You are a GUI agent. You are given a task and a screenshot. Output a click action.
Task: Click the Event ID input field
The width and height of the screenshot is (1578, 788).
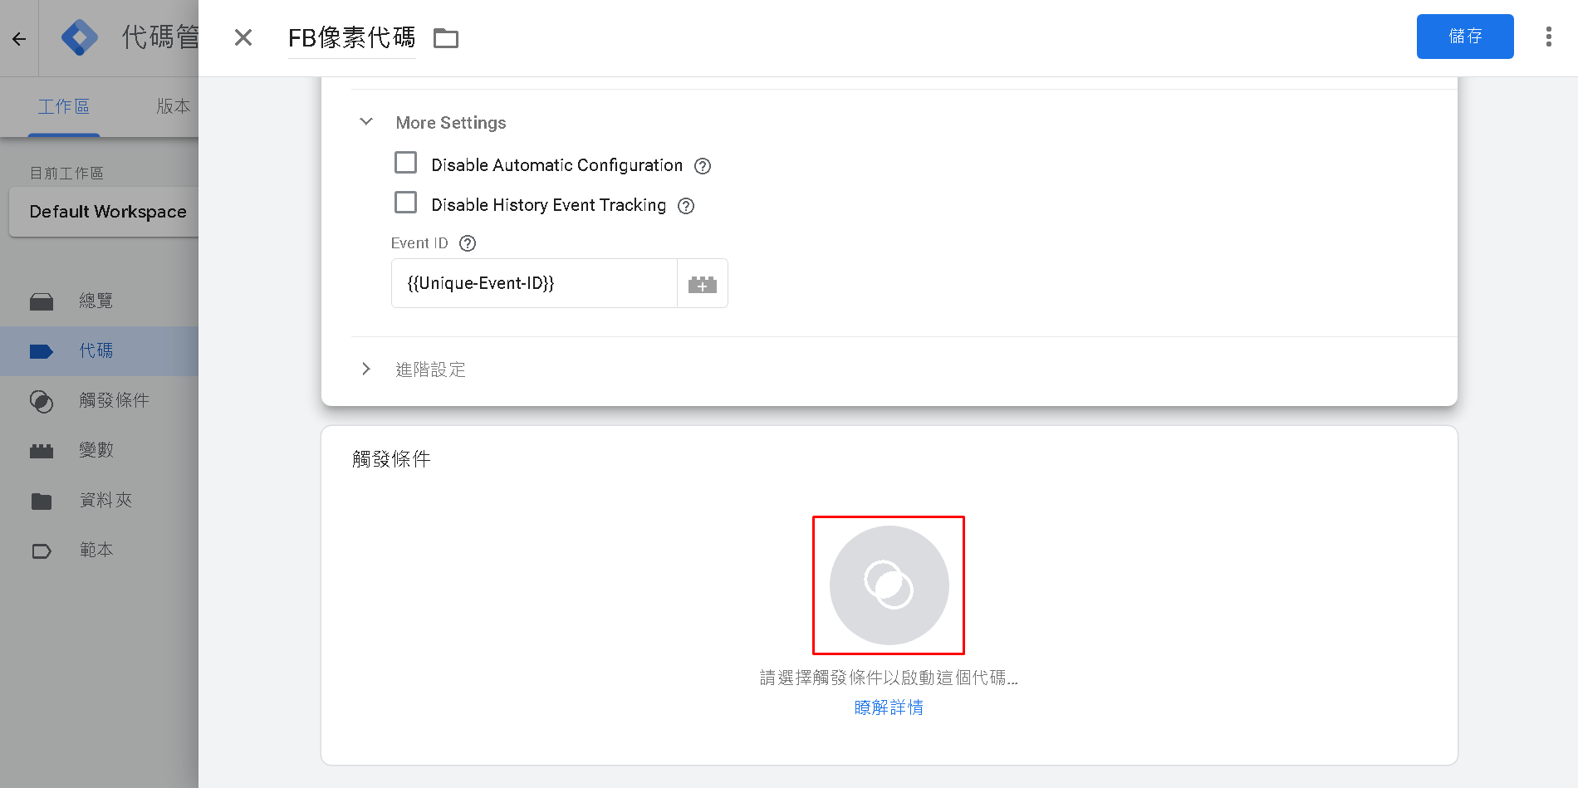tap(534, 284)
